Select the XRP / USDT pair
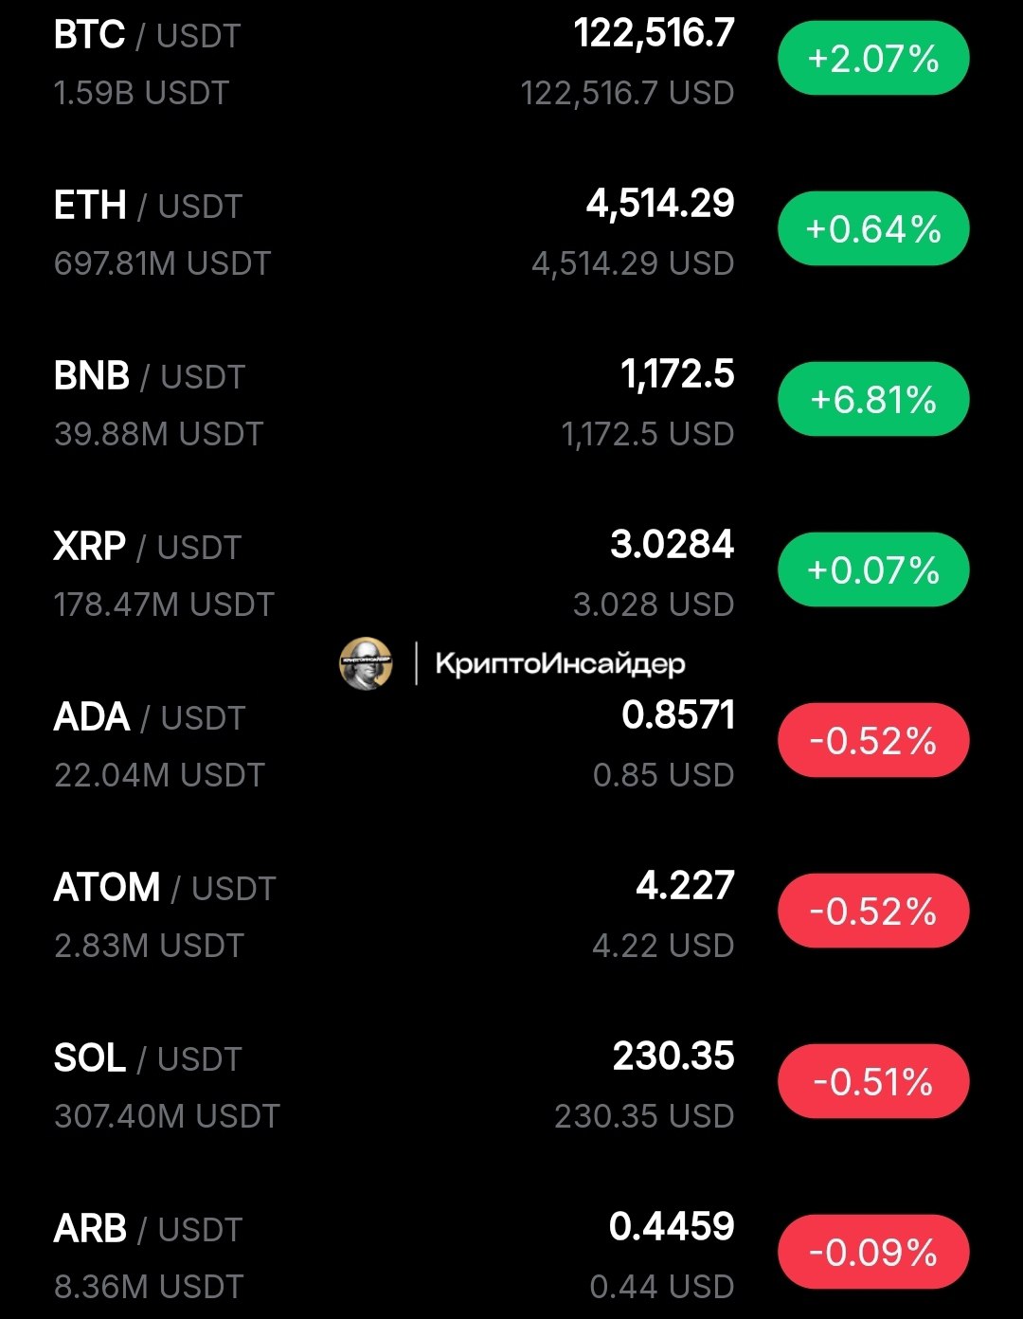This screenshot has width=1023, height=1319. tap(148, 548)
